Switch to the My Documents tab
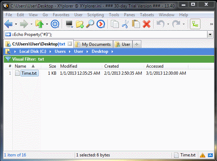The image size is (217, 161). point(93,44)
